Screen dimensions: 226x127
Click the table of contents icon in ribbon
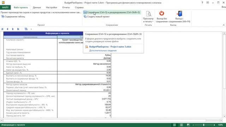tap(3, 17)
